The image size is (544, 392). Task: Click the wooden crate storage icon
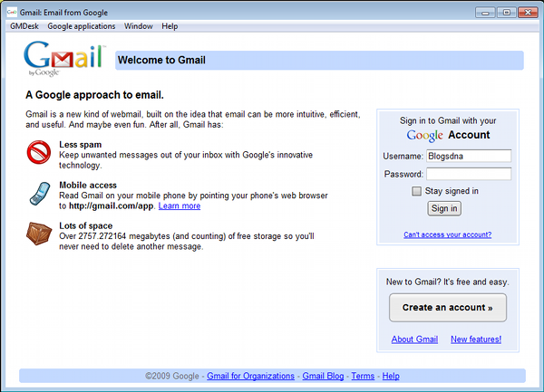tap(39, 234)
